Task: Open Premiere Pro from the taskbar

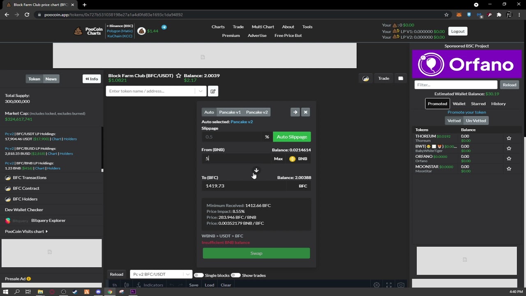Action: tap(133, 292)
